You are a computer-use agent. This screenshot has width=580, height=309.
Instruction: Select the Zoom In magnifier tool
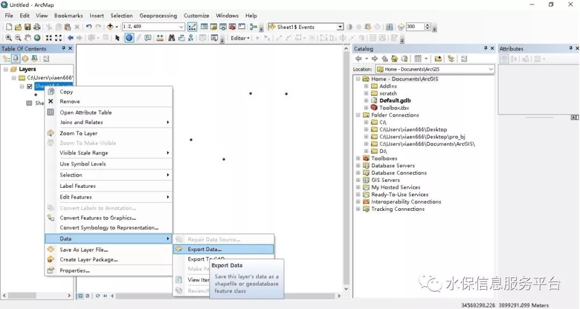pos(8,38)
